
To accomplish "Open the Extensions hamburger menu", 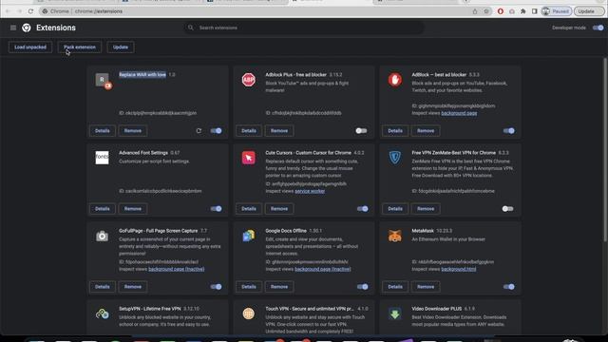I will (13, 28).
